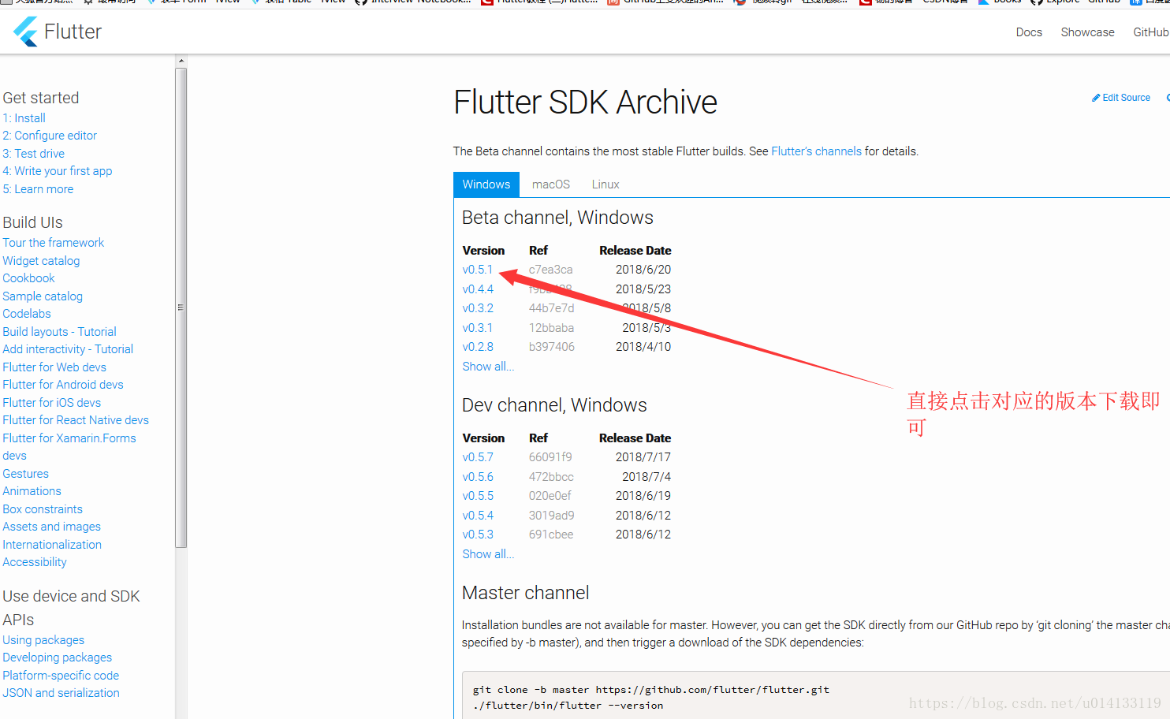Download beta version v0.3.2
The width and height of the screenshot is (1170, 719).
[x=478, y=308]
